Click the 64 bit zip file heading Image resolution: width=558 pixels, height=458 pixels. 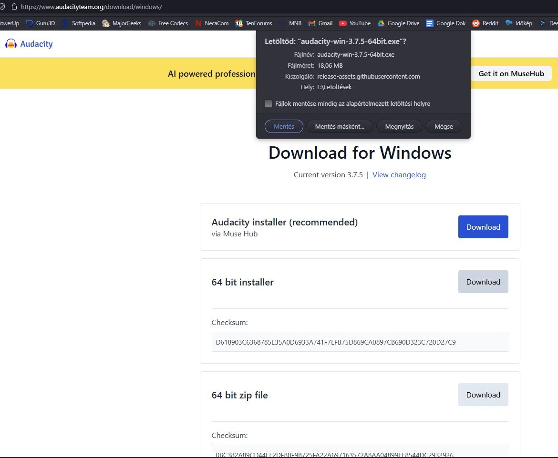[x=239, y=395]
